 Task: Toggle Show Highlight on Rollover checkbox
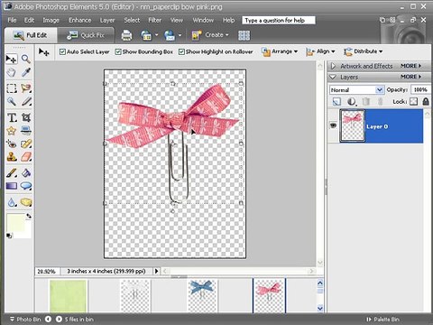[x=181, y=51]
